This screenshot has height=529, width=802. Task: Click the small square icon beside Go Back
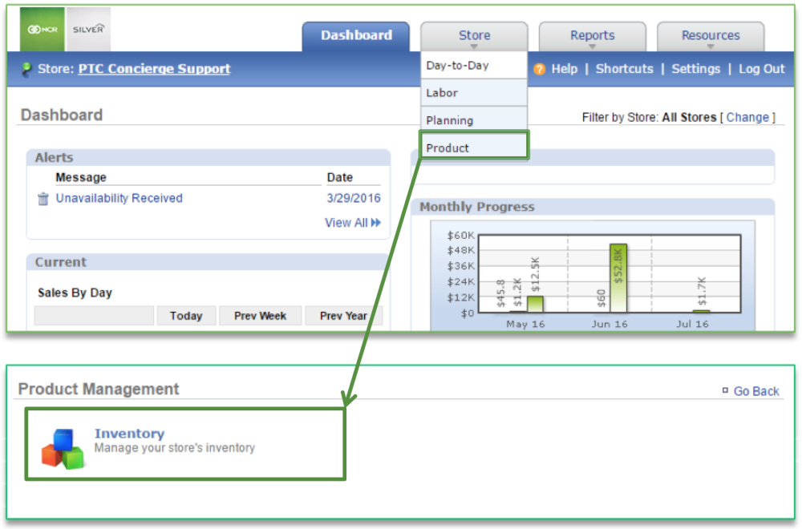724,391
